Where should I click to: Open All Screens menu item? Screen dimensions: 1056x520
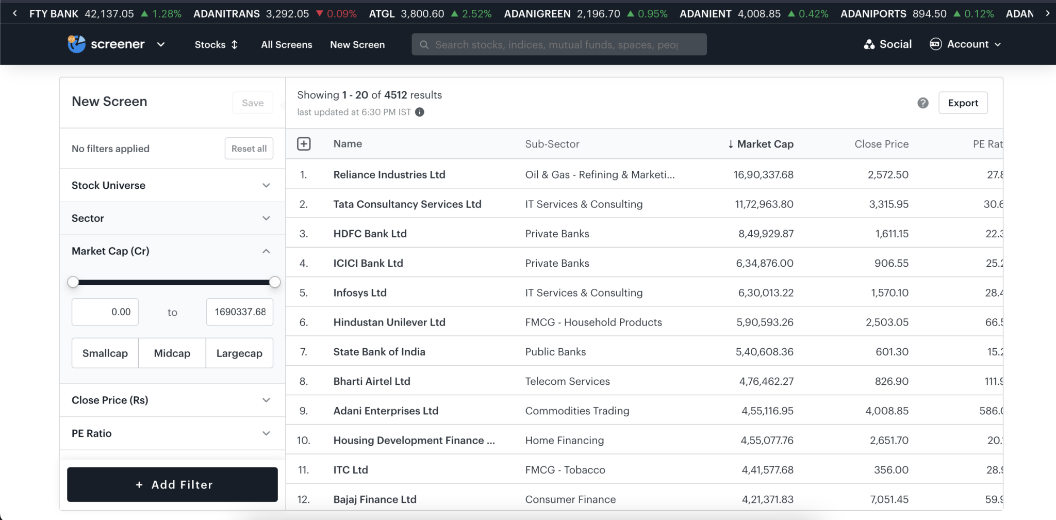click(287, 45)
